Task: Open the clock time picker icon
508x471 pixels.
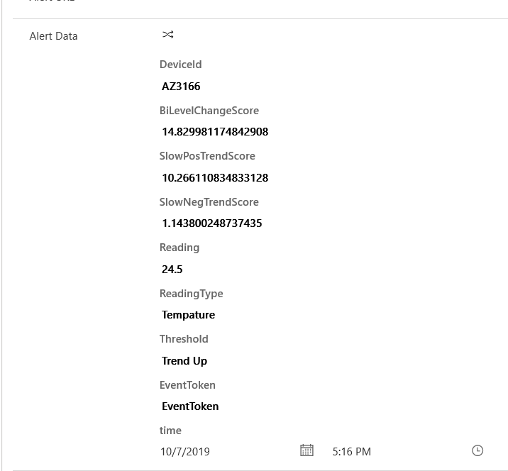Action: coord(477,450)
